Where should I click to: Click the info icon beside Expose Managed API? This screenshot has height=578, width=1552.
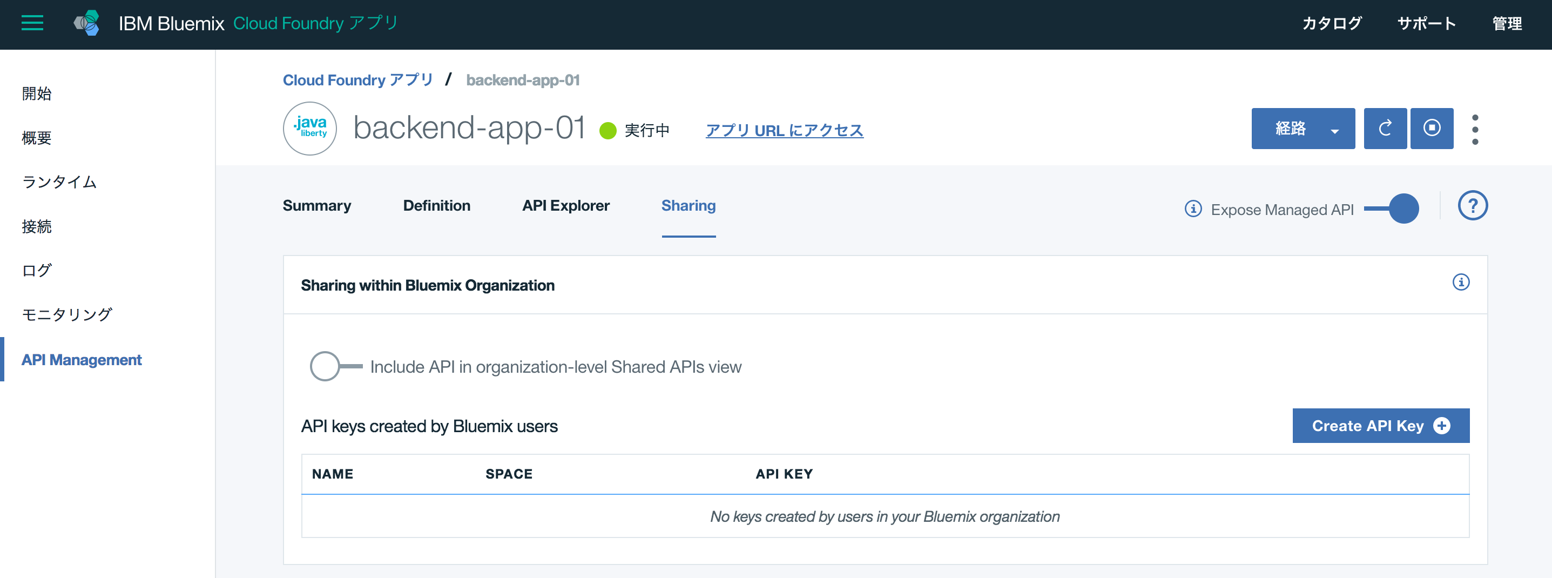point(1193,209)
